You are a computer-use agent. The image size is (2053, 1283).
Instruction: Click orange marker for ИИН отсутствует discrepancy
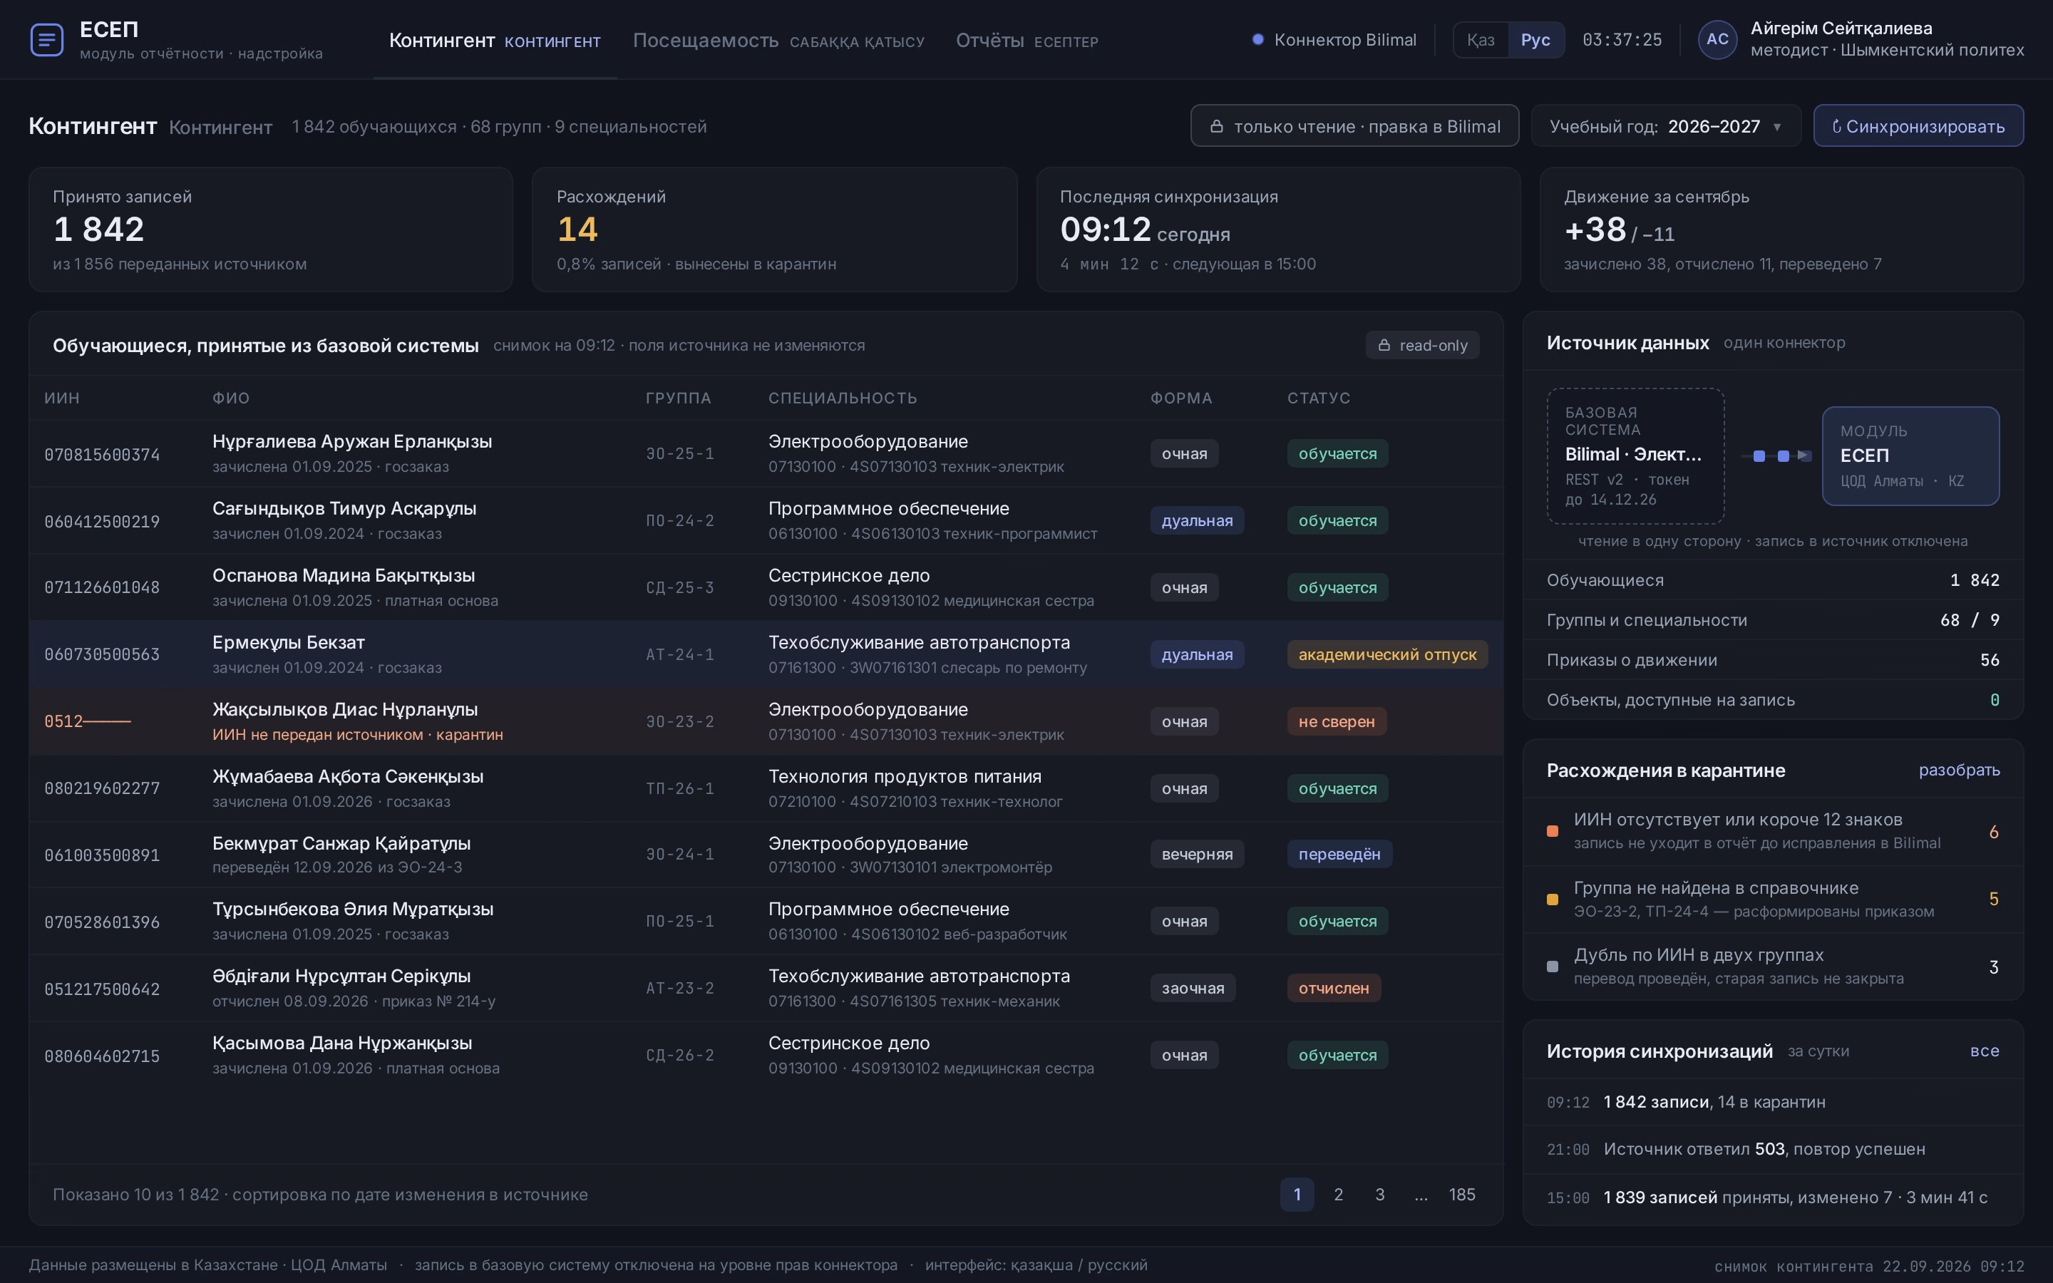pos(1553,832)
